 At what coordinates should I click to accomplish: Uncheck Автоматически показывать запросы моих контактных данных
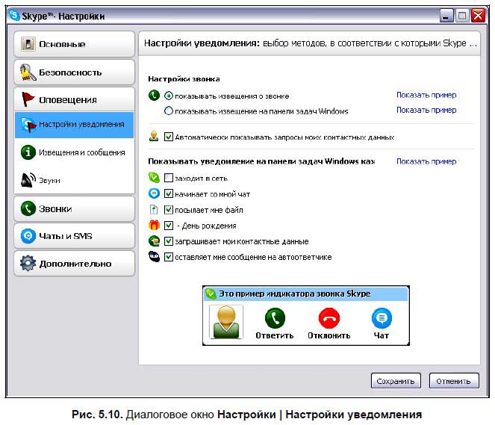click(169, 137)
